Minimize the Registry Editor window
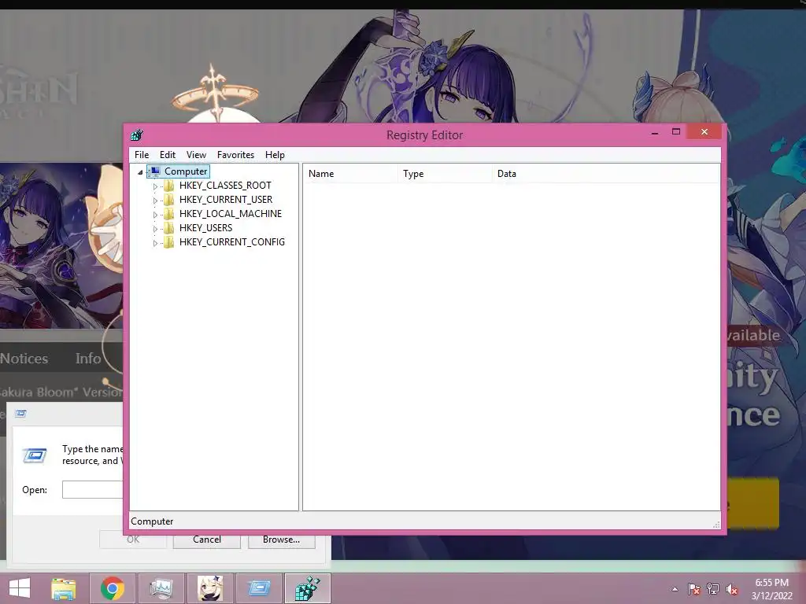 655,133
